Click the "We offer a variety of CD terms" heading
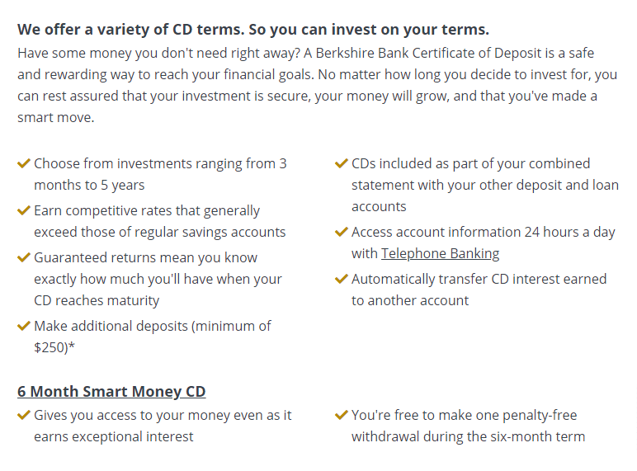This screenshot has width=637, height=471. [x=253, y=30]
